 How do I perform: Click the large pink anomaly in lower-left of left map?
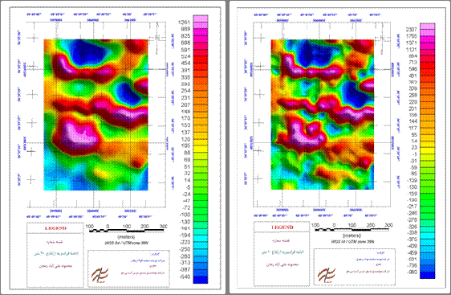point(78,133)
